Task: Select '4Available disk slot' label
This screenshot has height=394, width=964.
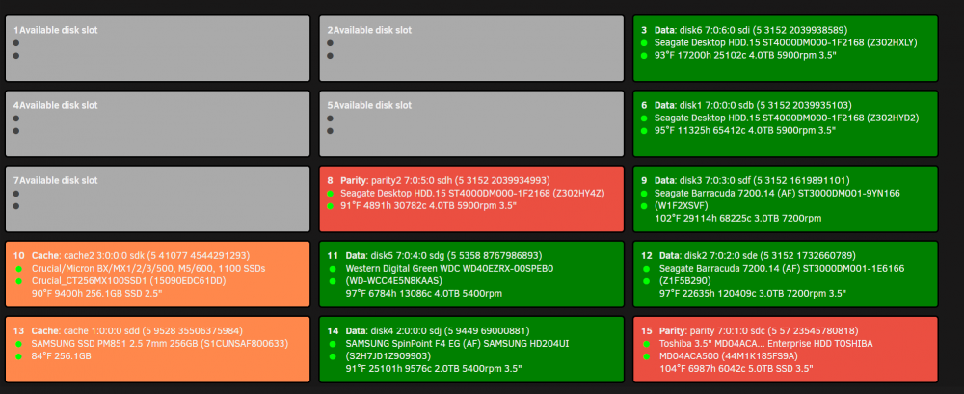Action: 55,105
